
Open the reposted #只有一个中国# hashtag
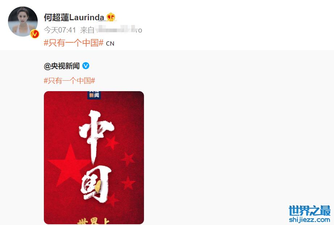tap(69, 81)
